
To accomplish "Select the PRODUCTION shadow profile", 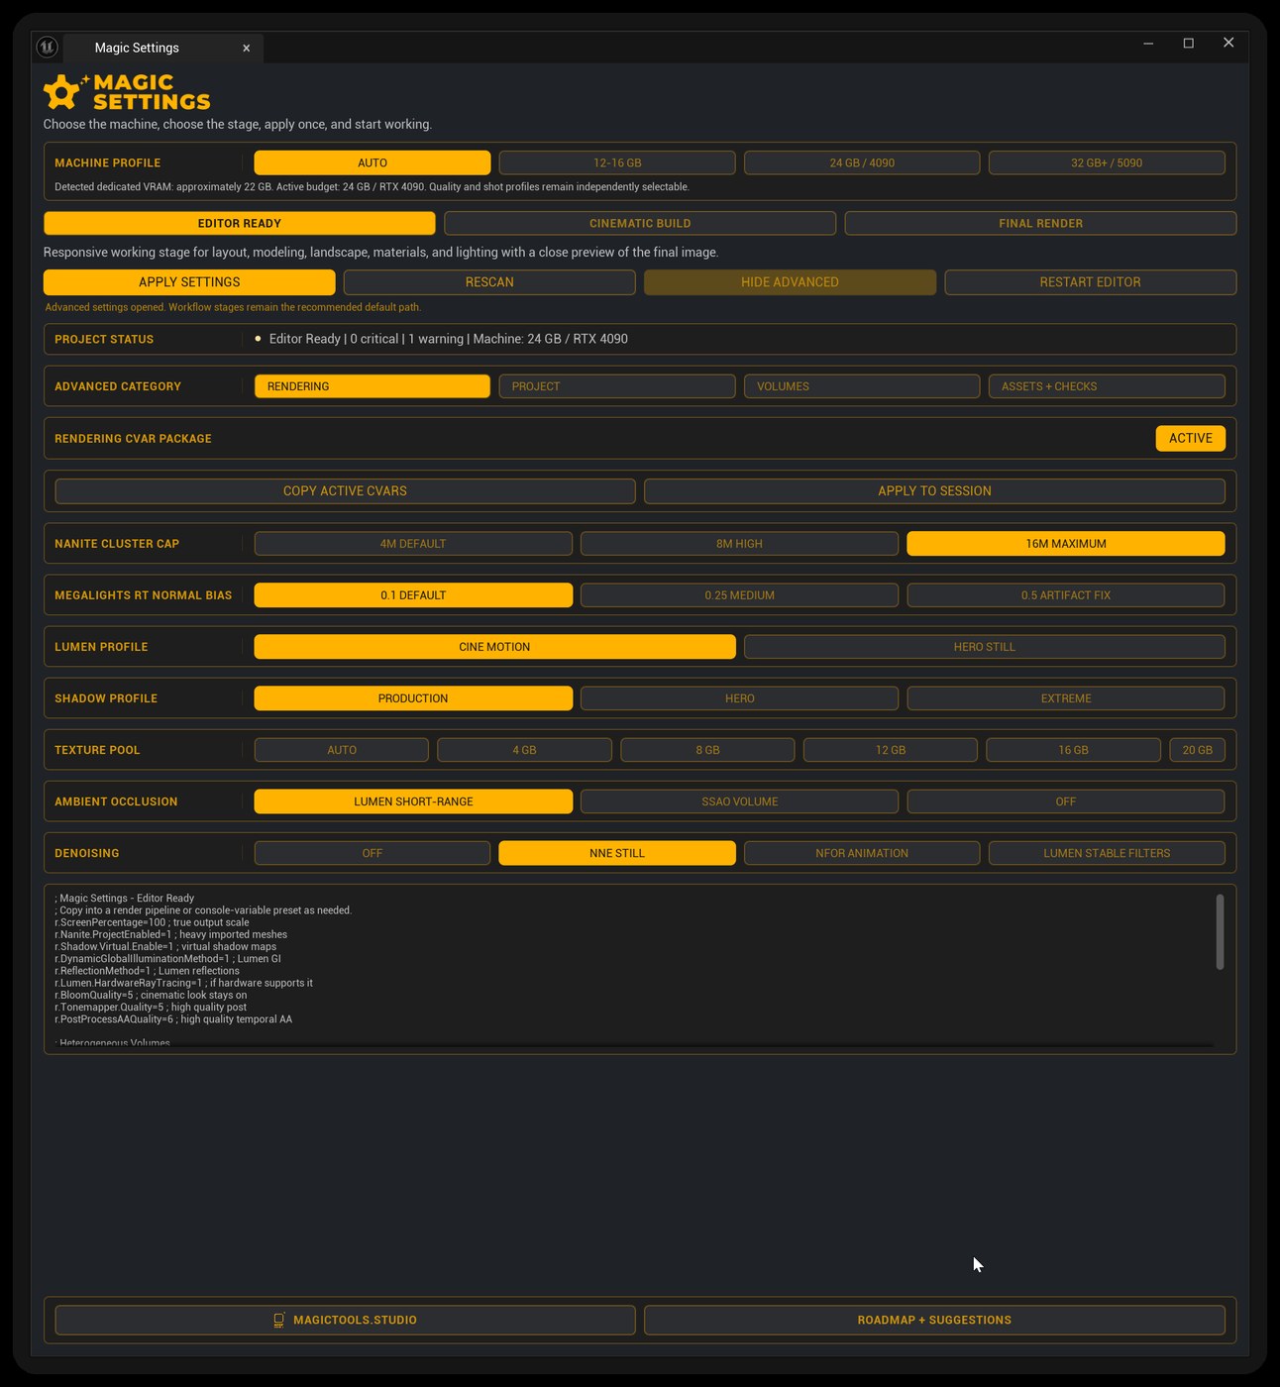I will [x=413, y=698].
